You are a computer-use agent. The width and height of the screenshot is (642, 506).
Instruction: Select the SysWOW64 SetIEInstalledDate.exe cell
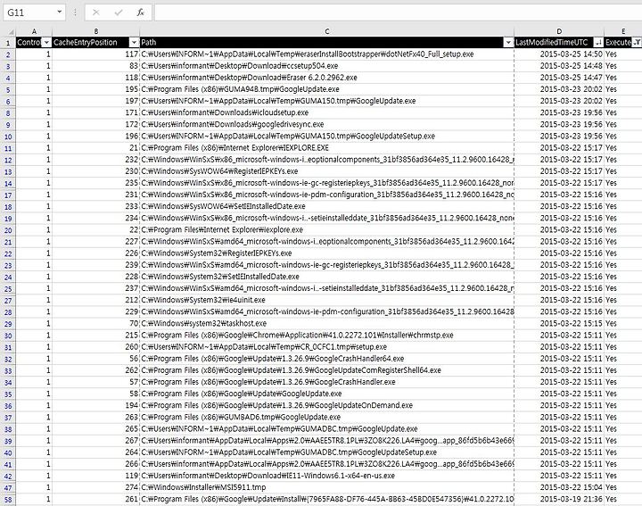[326, 206]
